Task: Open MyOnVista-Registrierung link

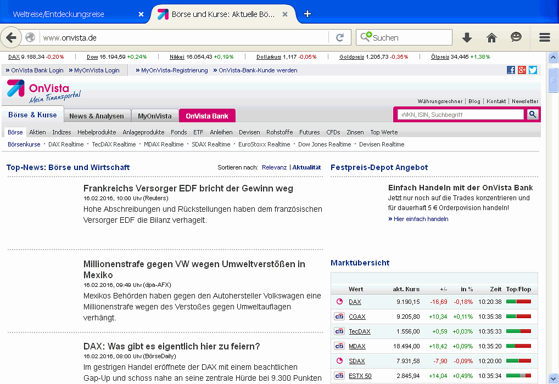Action: [174, 70]
